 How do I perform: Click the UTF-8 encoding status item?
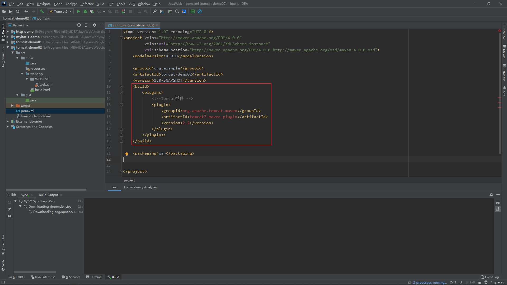(470, 282)
